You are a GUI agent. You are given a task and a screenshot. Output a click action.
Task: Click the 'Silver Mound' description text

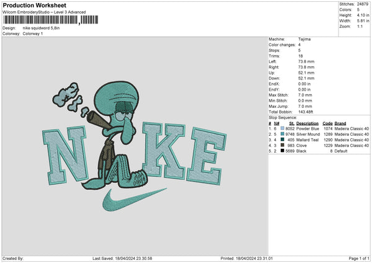pos(308,135)
